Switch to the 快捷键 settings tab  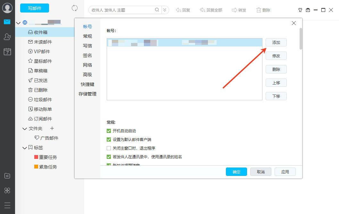pos(87,84)
